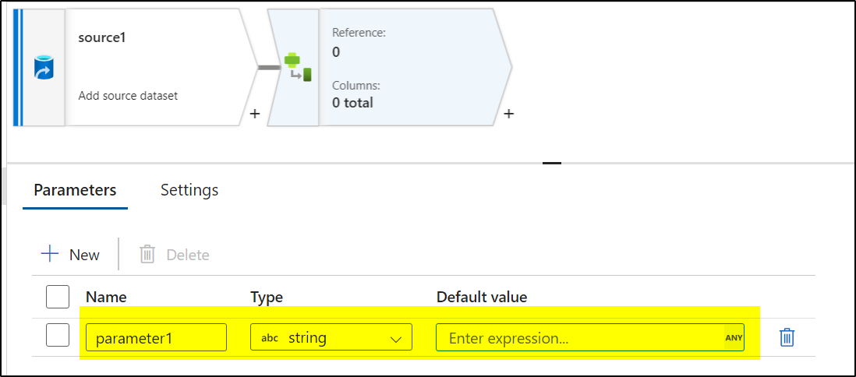The height and width of the screenshot is (377, 856).
Task: Click the ANY badge in default value field
Action: click(x=734, y=338)
